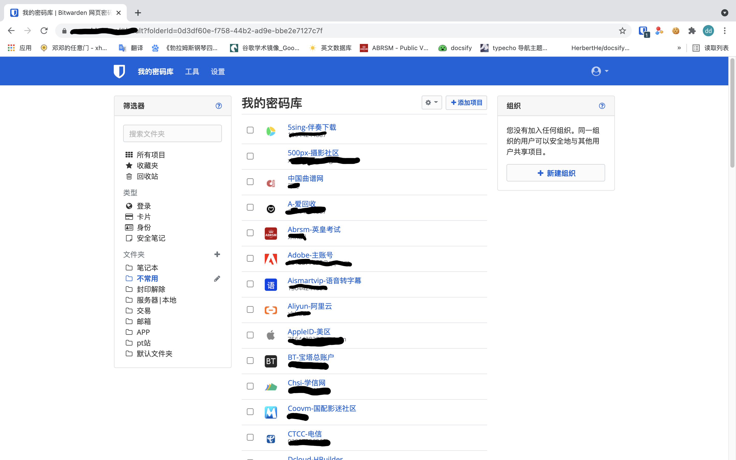Click the 语 icon for Aismartvip
Viewport: 736px width, 460px height.
pos(271,285)
